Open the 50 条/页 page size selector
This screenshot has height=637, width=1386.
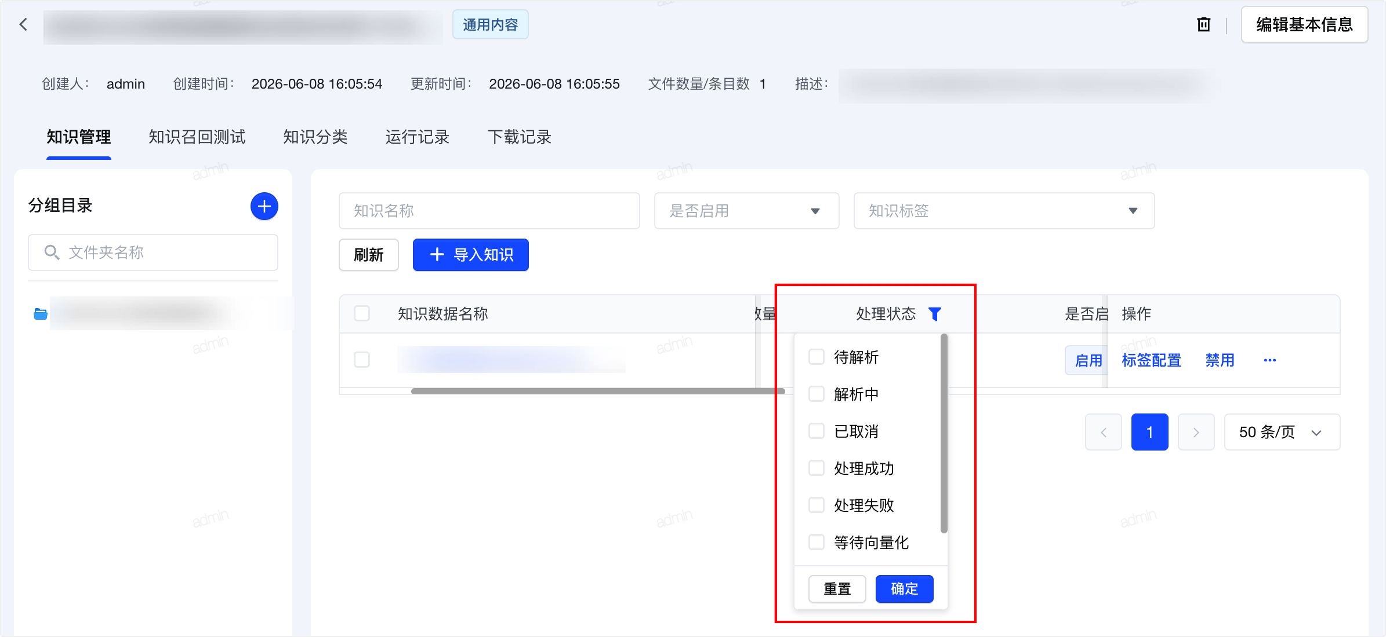1282,432
